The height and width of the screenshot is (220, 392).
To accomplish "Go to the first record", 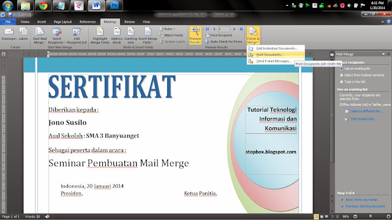I will point(207,29).
